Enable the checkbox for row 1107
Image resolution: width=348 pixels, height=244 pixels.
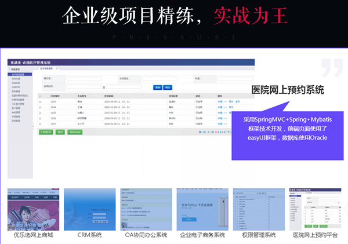(x=41, y=123)
